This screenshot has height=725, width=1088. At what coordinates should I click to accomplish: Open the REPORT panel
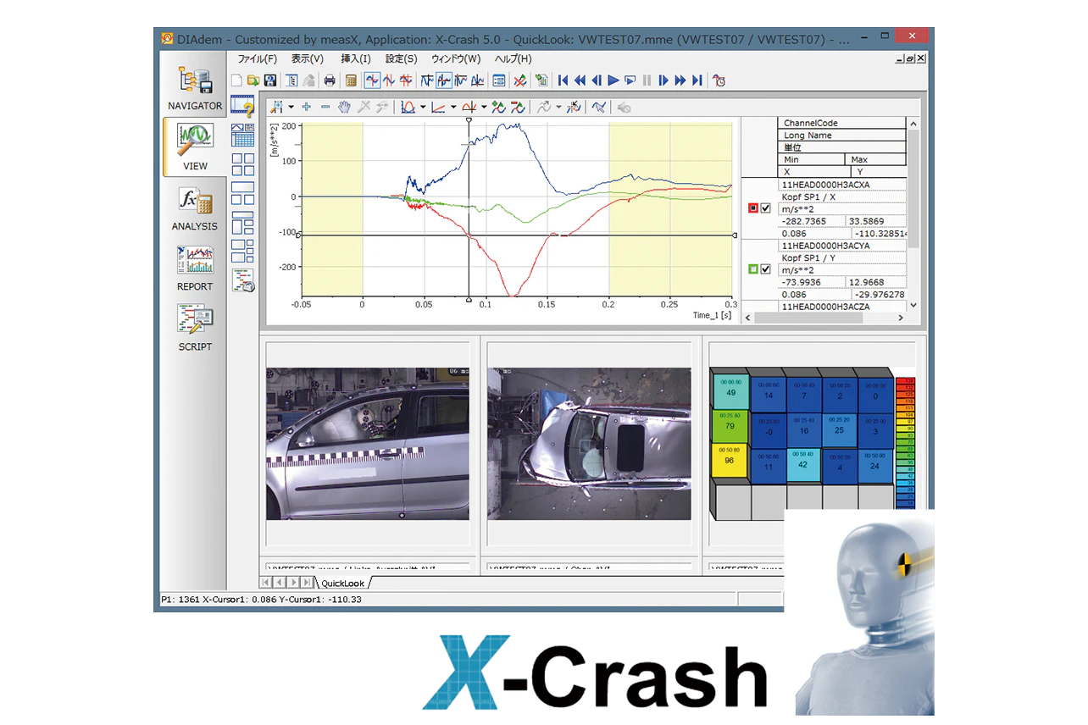[195, 268]
